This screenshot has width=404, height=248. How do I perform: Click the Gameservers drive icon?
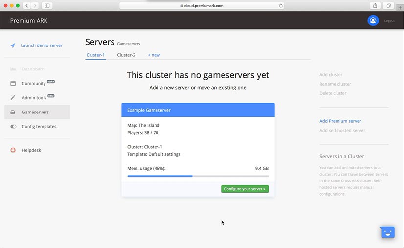13,112
